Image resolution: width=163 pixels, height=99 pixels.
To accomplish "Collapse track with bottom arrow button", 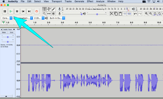I will [x=6, y=96].
